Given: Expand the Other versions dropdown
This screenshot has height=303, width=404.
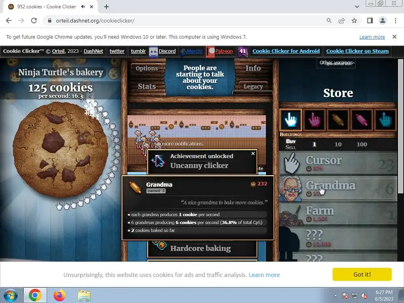Looking at the screenshot, I should pos(337,63).
